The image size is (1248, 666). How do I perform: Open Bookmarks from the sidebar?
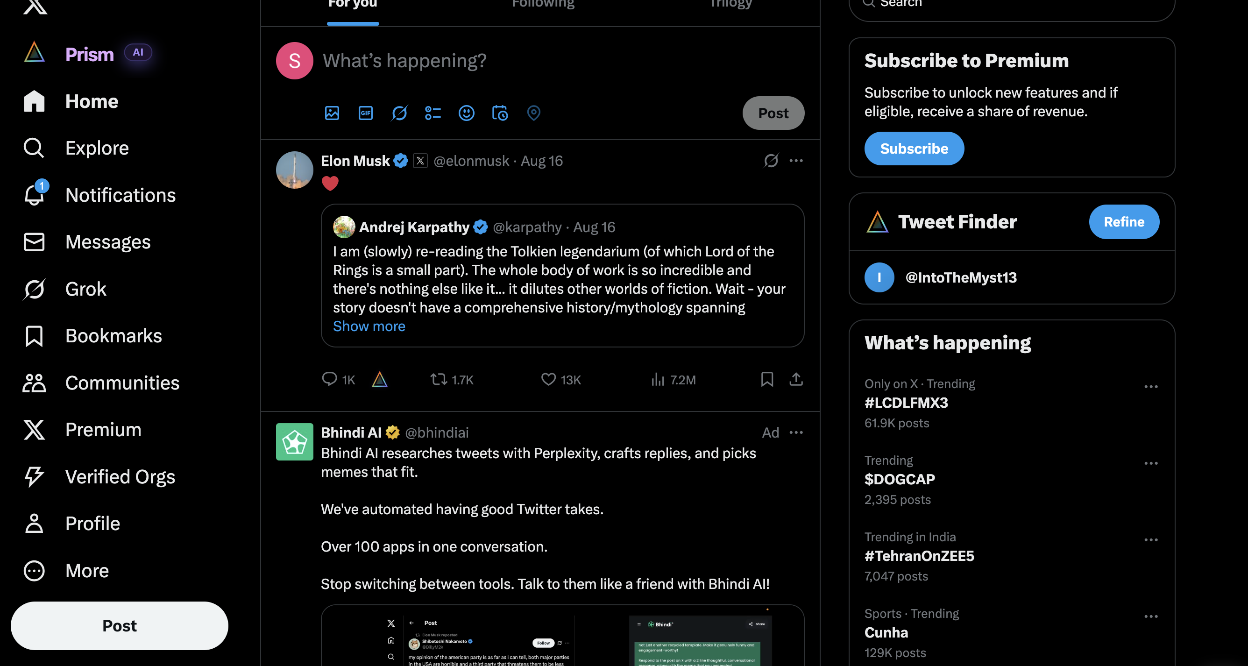(x=92, y=336)
